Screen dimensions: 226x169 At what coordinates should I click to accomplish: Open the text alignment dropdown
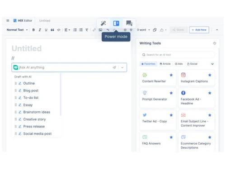67,30
